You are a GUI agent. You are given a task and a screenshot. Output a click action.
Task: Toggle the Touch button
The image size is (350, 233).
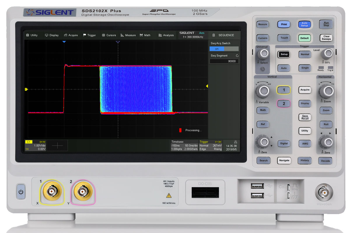point(284,38)
